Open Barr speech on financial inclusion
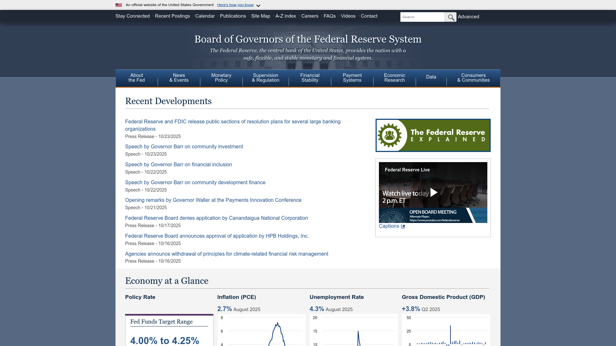The image size is (616, 346). (x=178, y=165)
